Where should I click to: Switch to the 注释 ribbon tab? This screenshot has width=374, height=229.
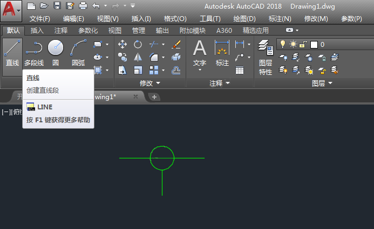[x=61, y=31]
